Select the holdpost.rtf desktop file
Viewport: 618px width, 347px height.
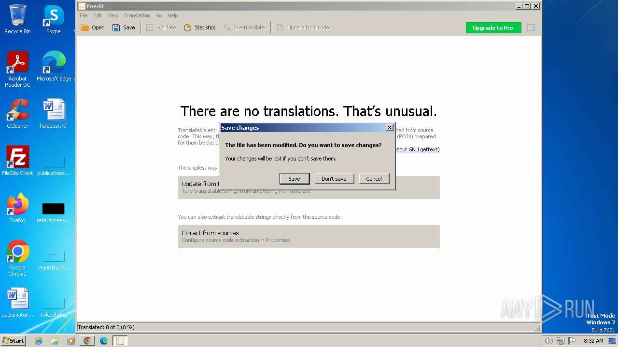point(54,114)
